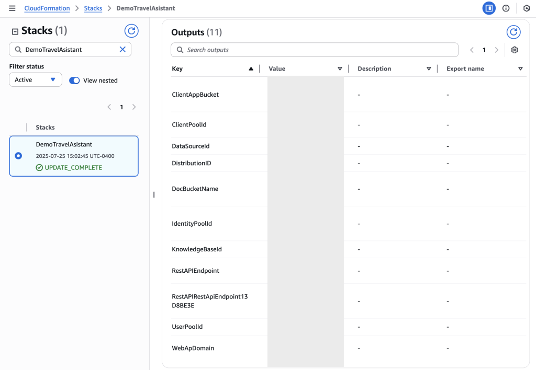
Task: Click the outputs page number 1
Action: coord(484,50)
